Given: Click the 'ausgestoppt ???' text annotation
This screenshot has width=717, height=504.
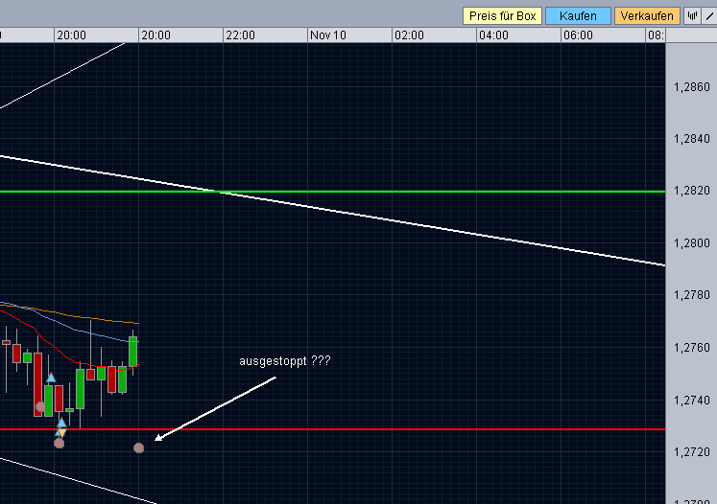Looking at the screenshot, I should (285, 361).
